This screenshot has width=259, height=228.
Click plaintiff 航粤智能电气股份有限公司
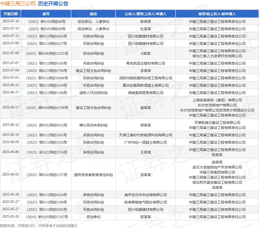[x=145, y=202]
